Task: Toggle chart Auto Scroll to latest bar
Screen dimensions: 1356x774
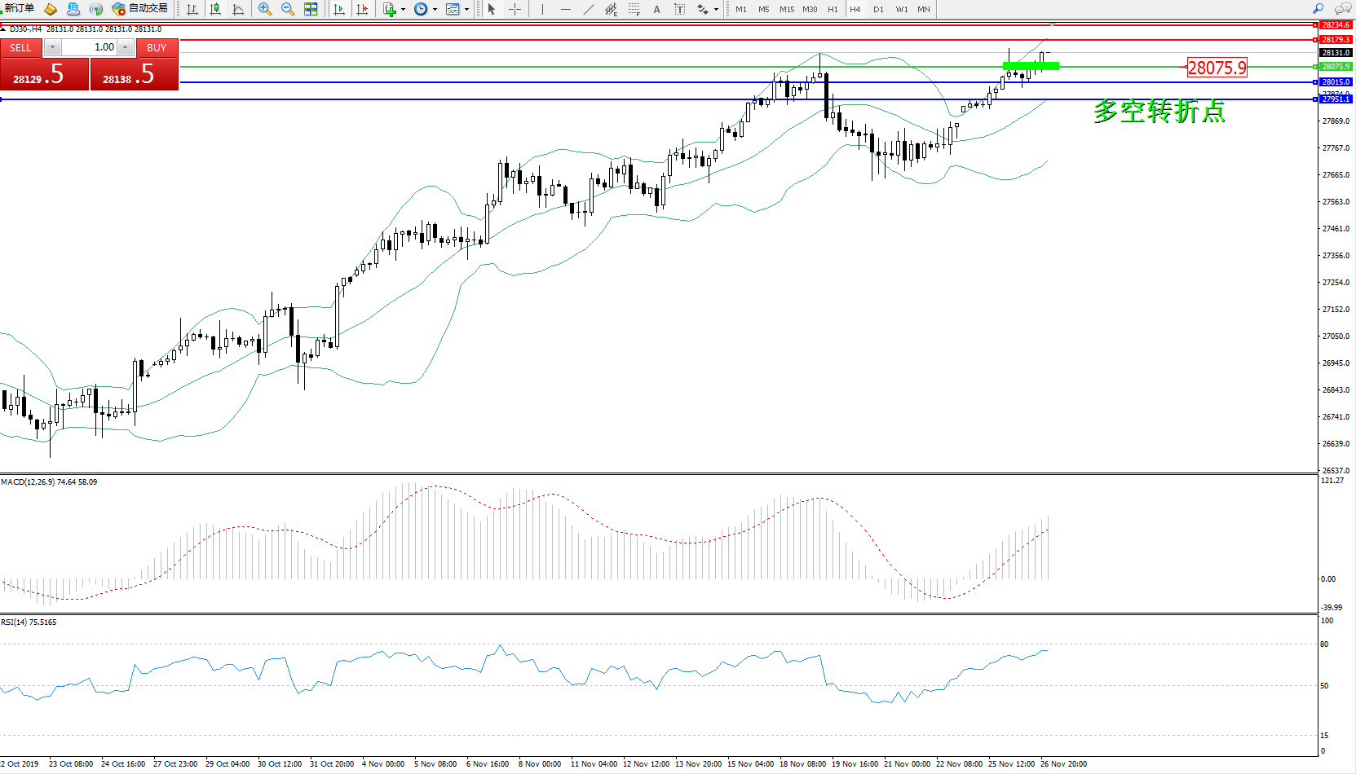Action: pos(339,9)
